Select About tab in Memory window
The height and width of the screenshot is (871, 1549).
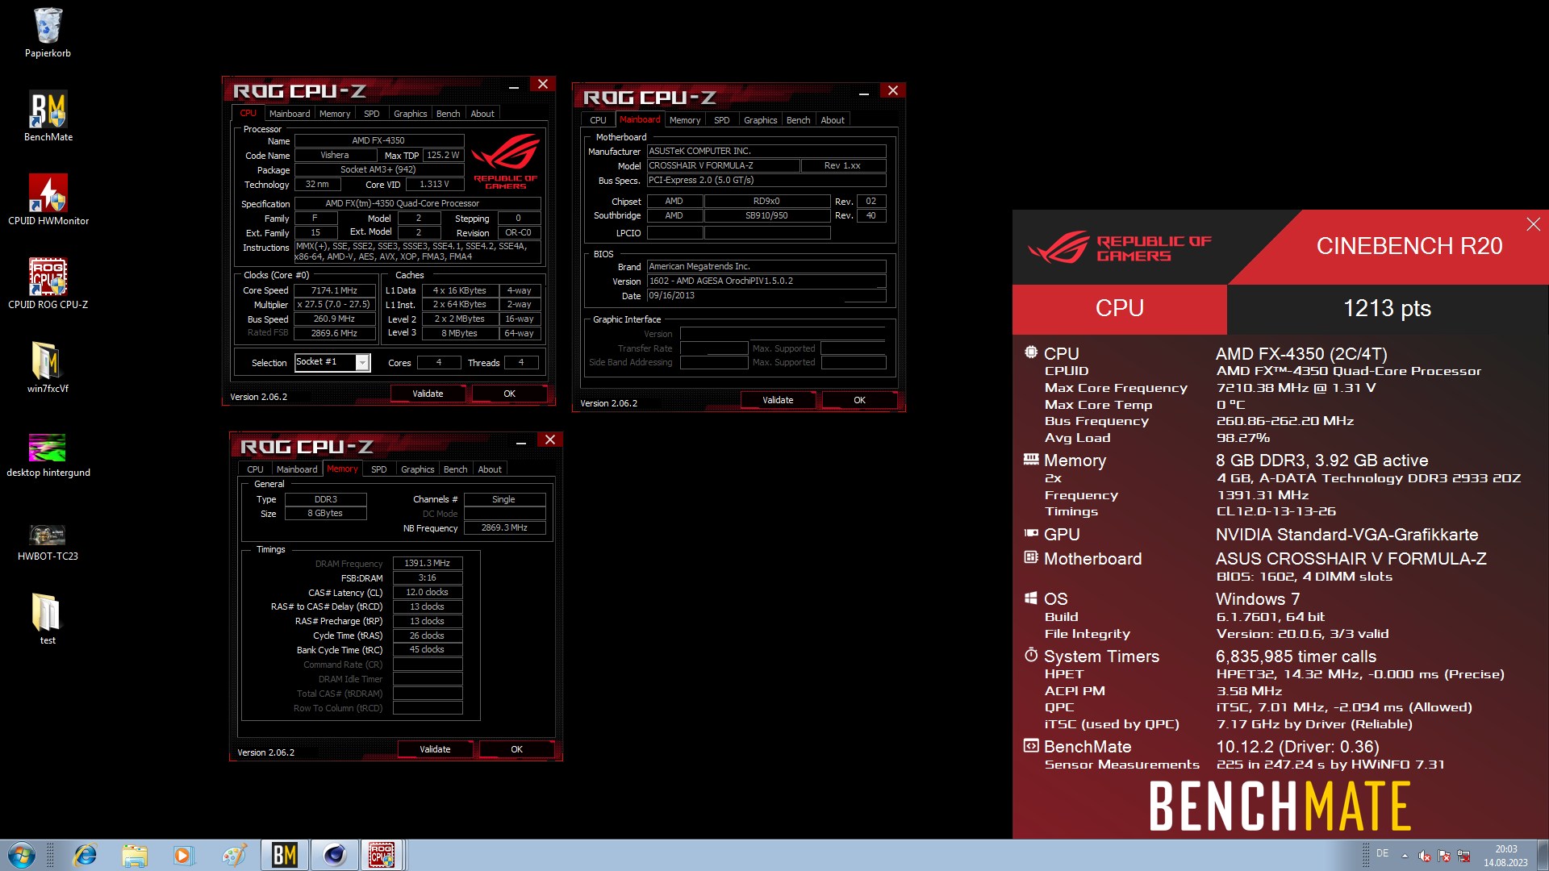click(490, 469)
